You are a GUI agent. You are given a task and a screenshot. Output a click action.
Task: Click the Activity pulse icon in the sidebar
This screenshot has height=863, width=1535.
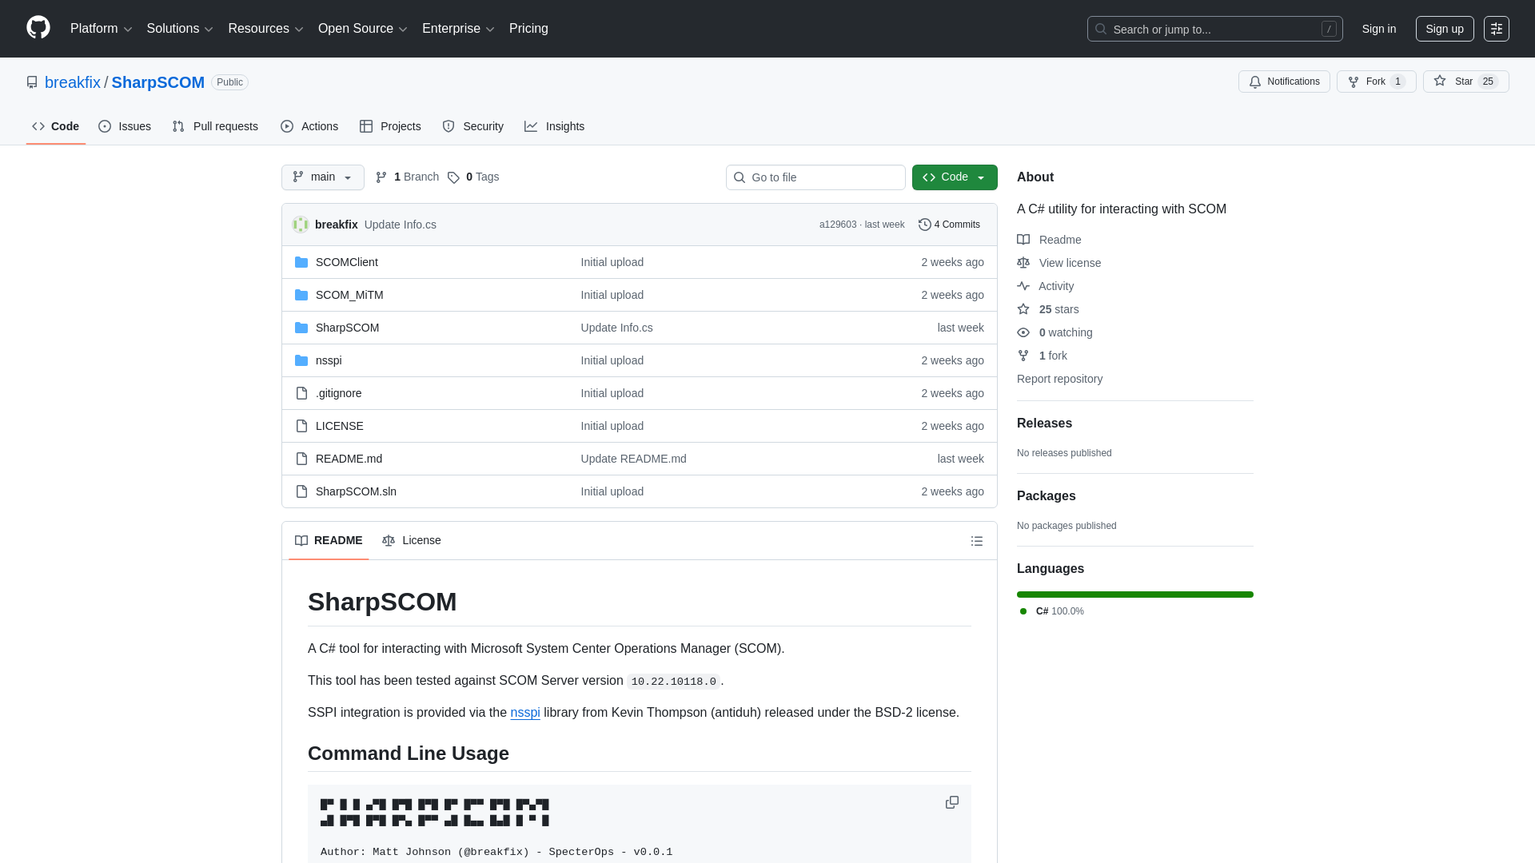coord(1023,286)
